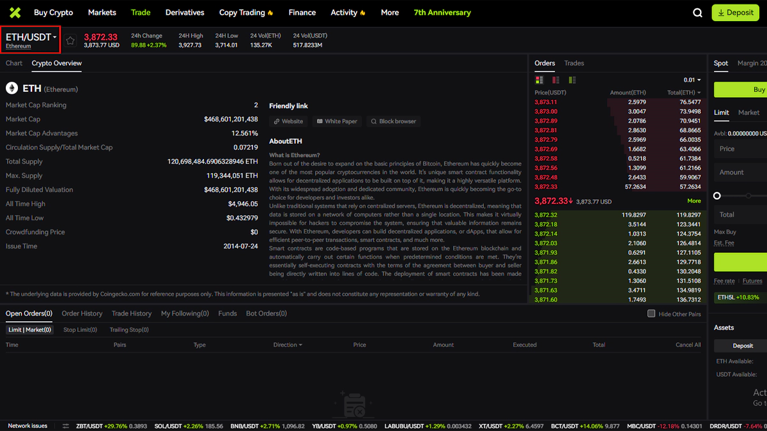Open the White Paper link

point(337,121)
